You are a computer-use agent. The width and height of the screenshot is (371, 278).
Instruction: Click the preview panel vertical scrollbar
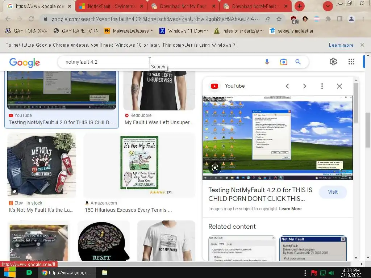pos(356,103)
